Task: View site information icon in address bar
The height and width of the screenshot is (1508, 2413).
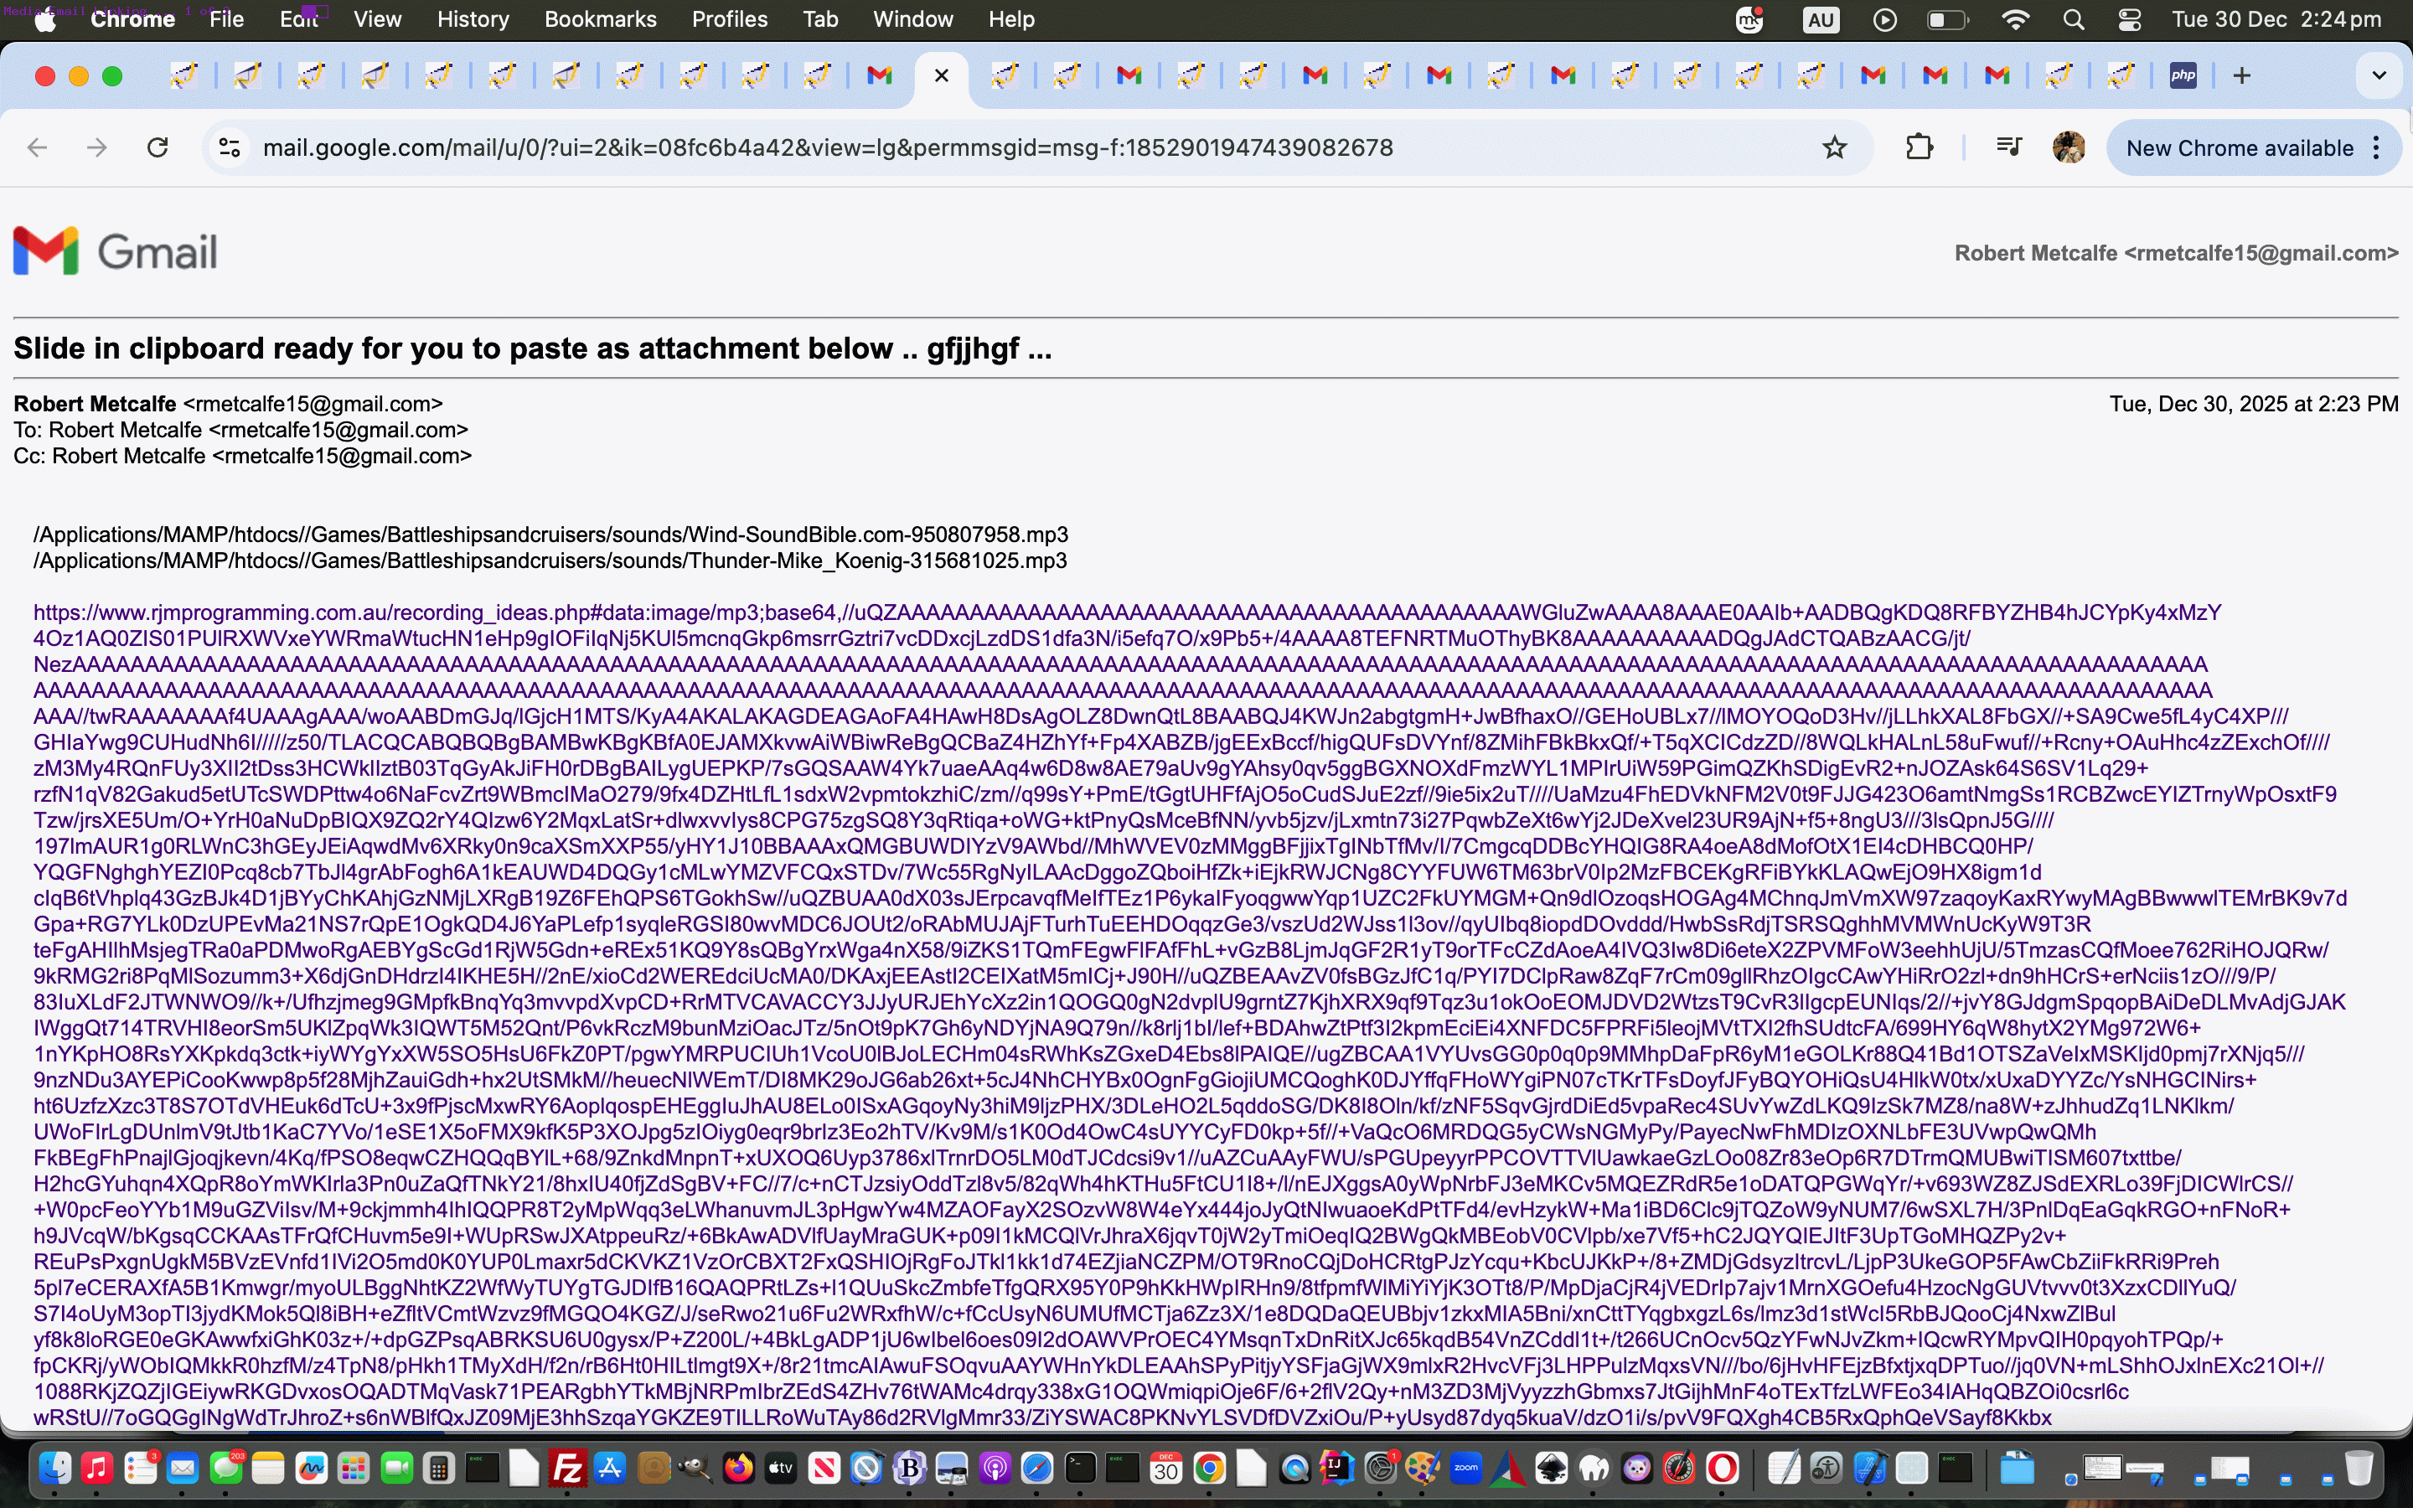Action: (x=230, y=147)
